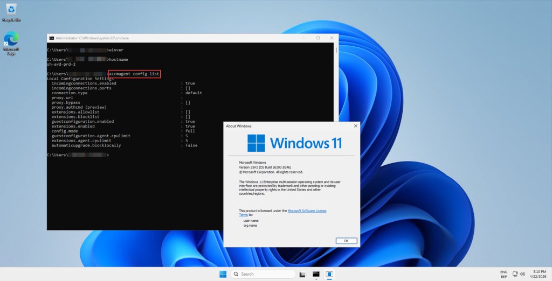552x281 pixels.
Task: Close the About Windows dialog
Action: [354, 126]
